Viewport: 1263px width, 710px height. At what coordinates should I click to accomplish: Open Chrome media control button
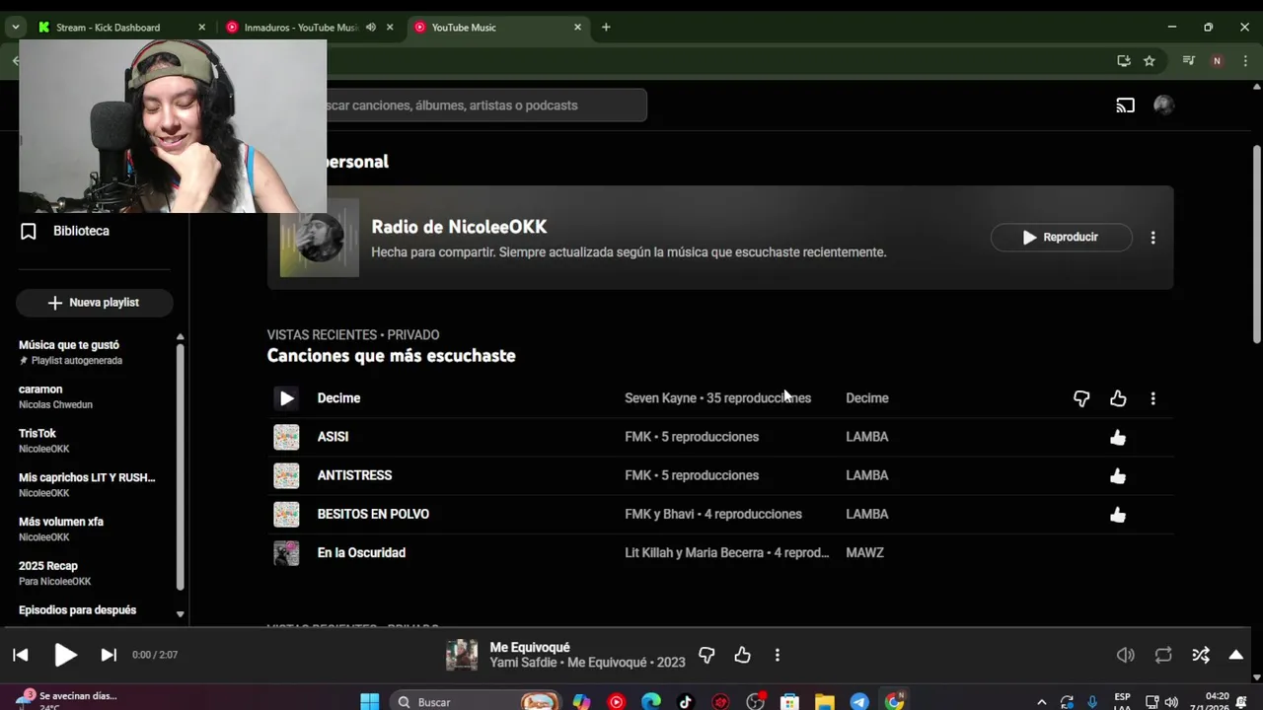(x=1189, y=61)
